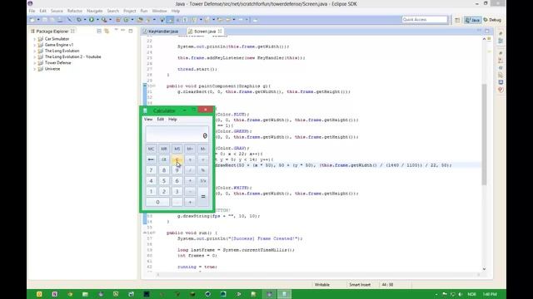The width and height of the screenshot is (533, 299).
Task: Click the Java perspective button
Action: click(x=472, y=20)
